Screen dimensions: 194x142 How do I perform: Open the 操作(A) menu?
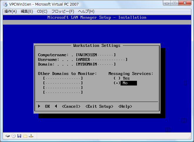(x=11, y=11)
